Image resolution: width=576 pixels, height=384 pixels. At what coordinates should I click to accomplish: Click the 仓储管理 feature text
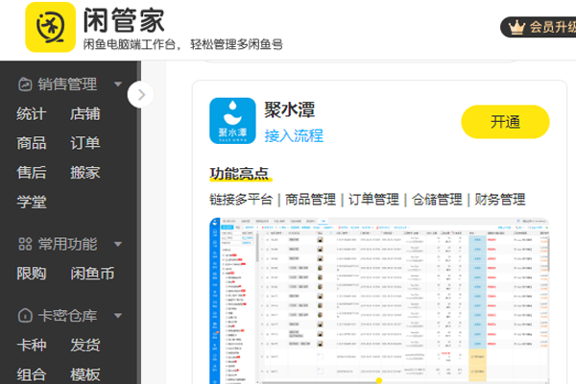pos(437,200)
